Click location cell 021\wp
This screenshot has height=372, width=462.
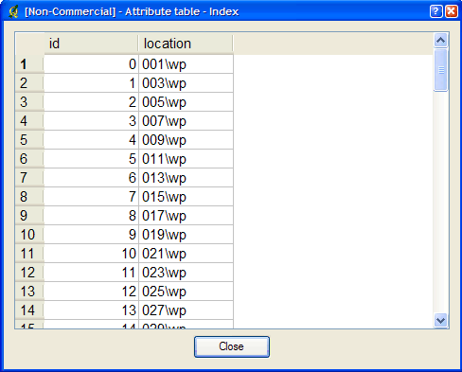(186, 254)
